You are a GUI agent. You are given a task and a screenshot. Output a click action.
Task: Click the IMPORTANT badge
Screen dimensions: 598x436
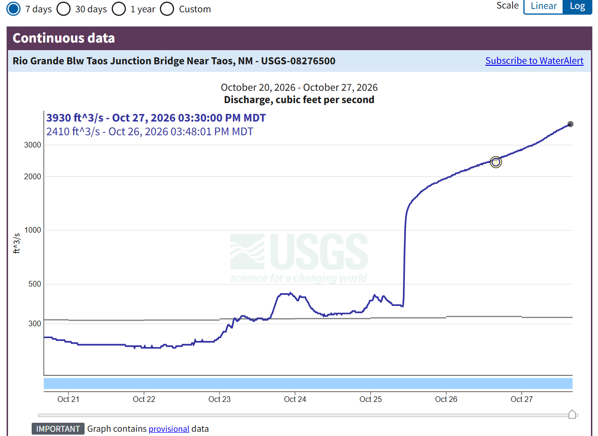[x=59, y=429]
